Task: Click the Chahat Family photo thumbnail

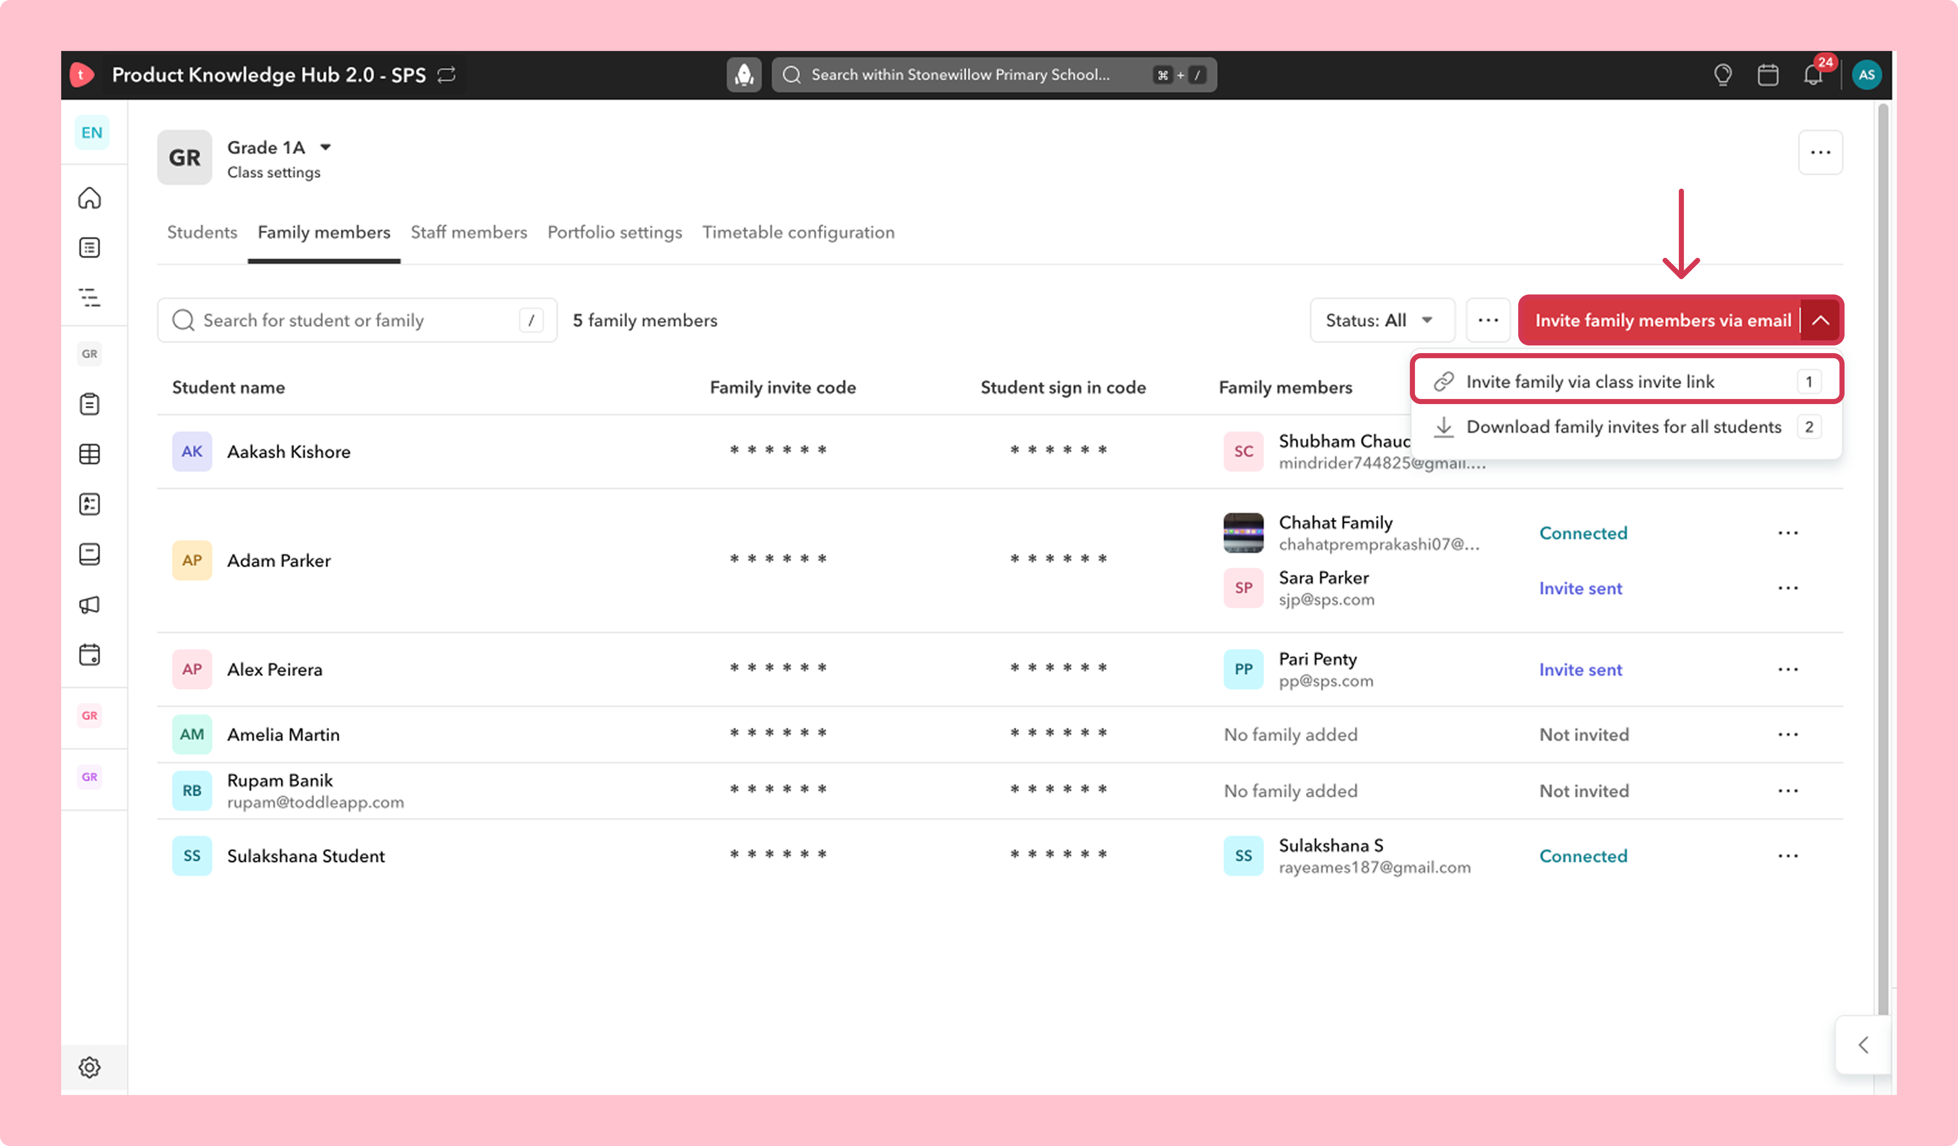Action: (x=1243, y=533)
